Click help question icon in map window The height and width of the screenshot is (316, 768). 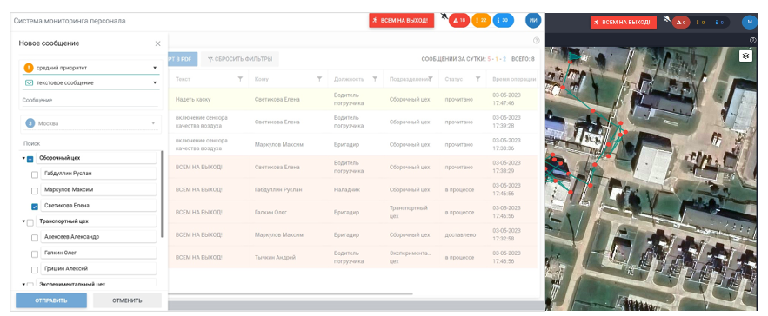pos(753,40)
